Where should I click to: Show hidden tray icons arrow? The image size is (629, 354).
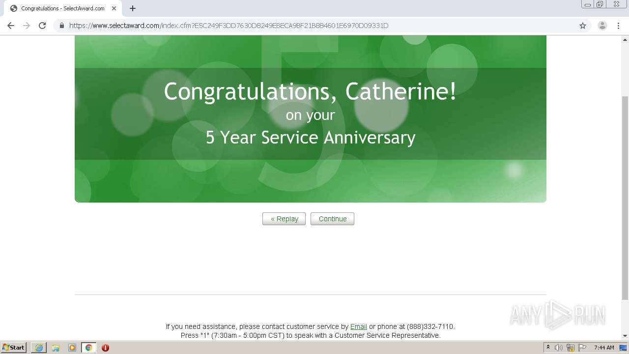tap(548, 348)
